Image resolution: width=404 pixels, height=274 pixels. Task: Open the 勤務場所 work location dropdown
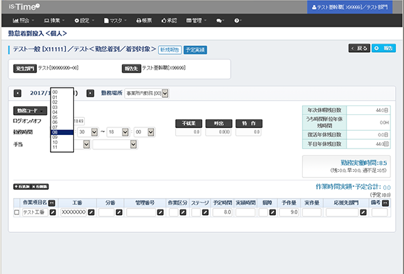coord(147,93)
